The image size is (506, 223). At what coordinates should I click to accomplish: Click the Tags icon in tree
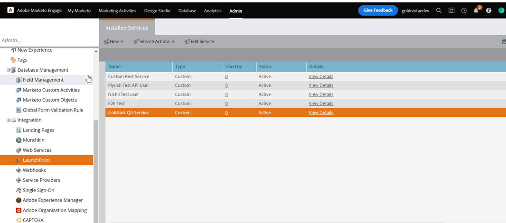[13, 60]
